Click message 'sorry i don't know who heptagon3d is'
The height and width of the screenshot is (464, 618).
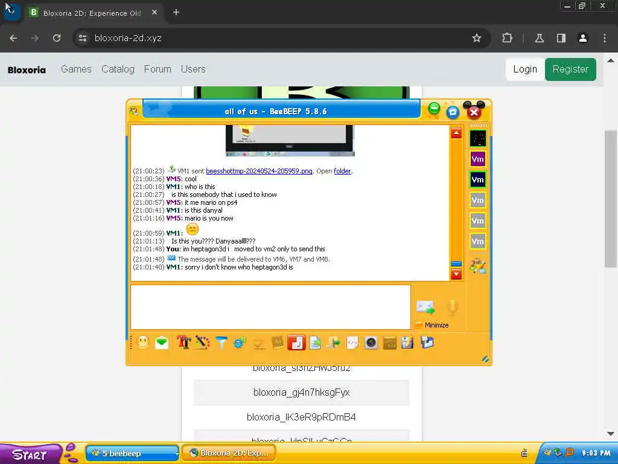click(x=239, y=267)
